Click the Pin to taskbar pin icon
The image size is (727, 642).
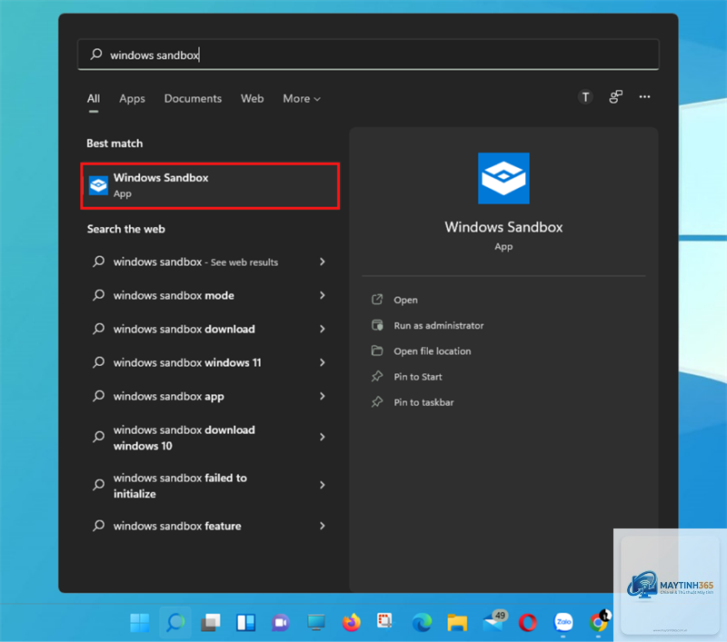pos(377,401)
